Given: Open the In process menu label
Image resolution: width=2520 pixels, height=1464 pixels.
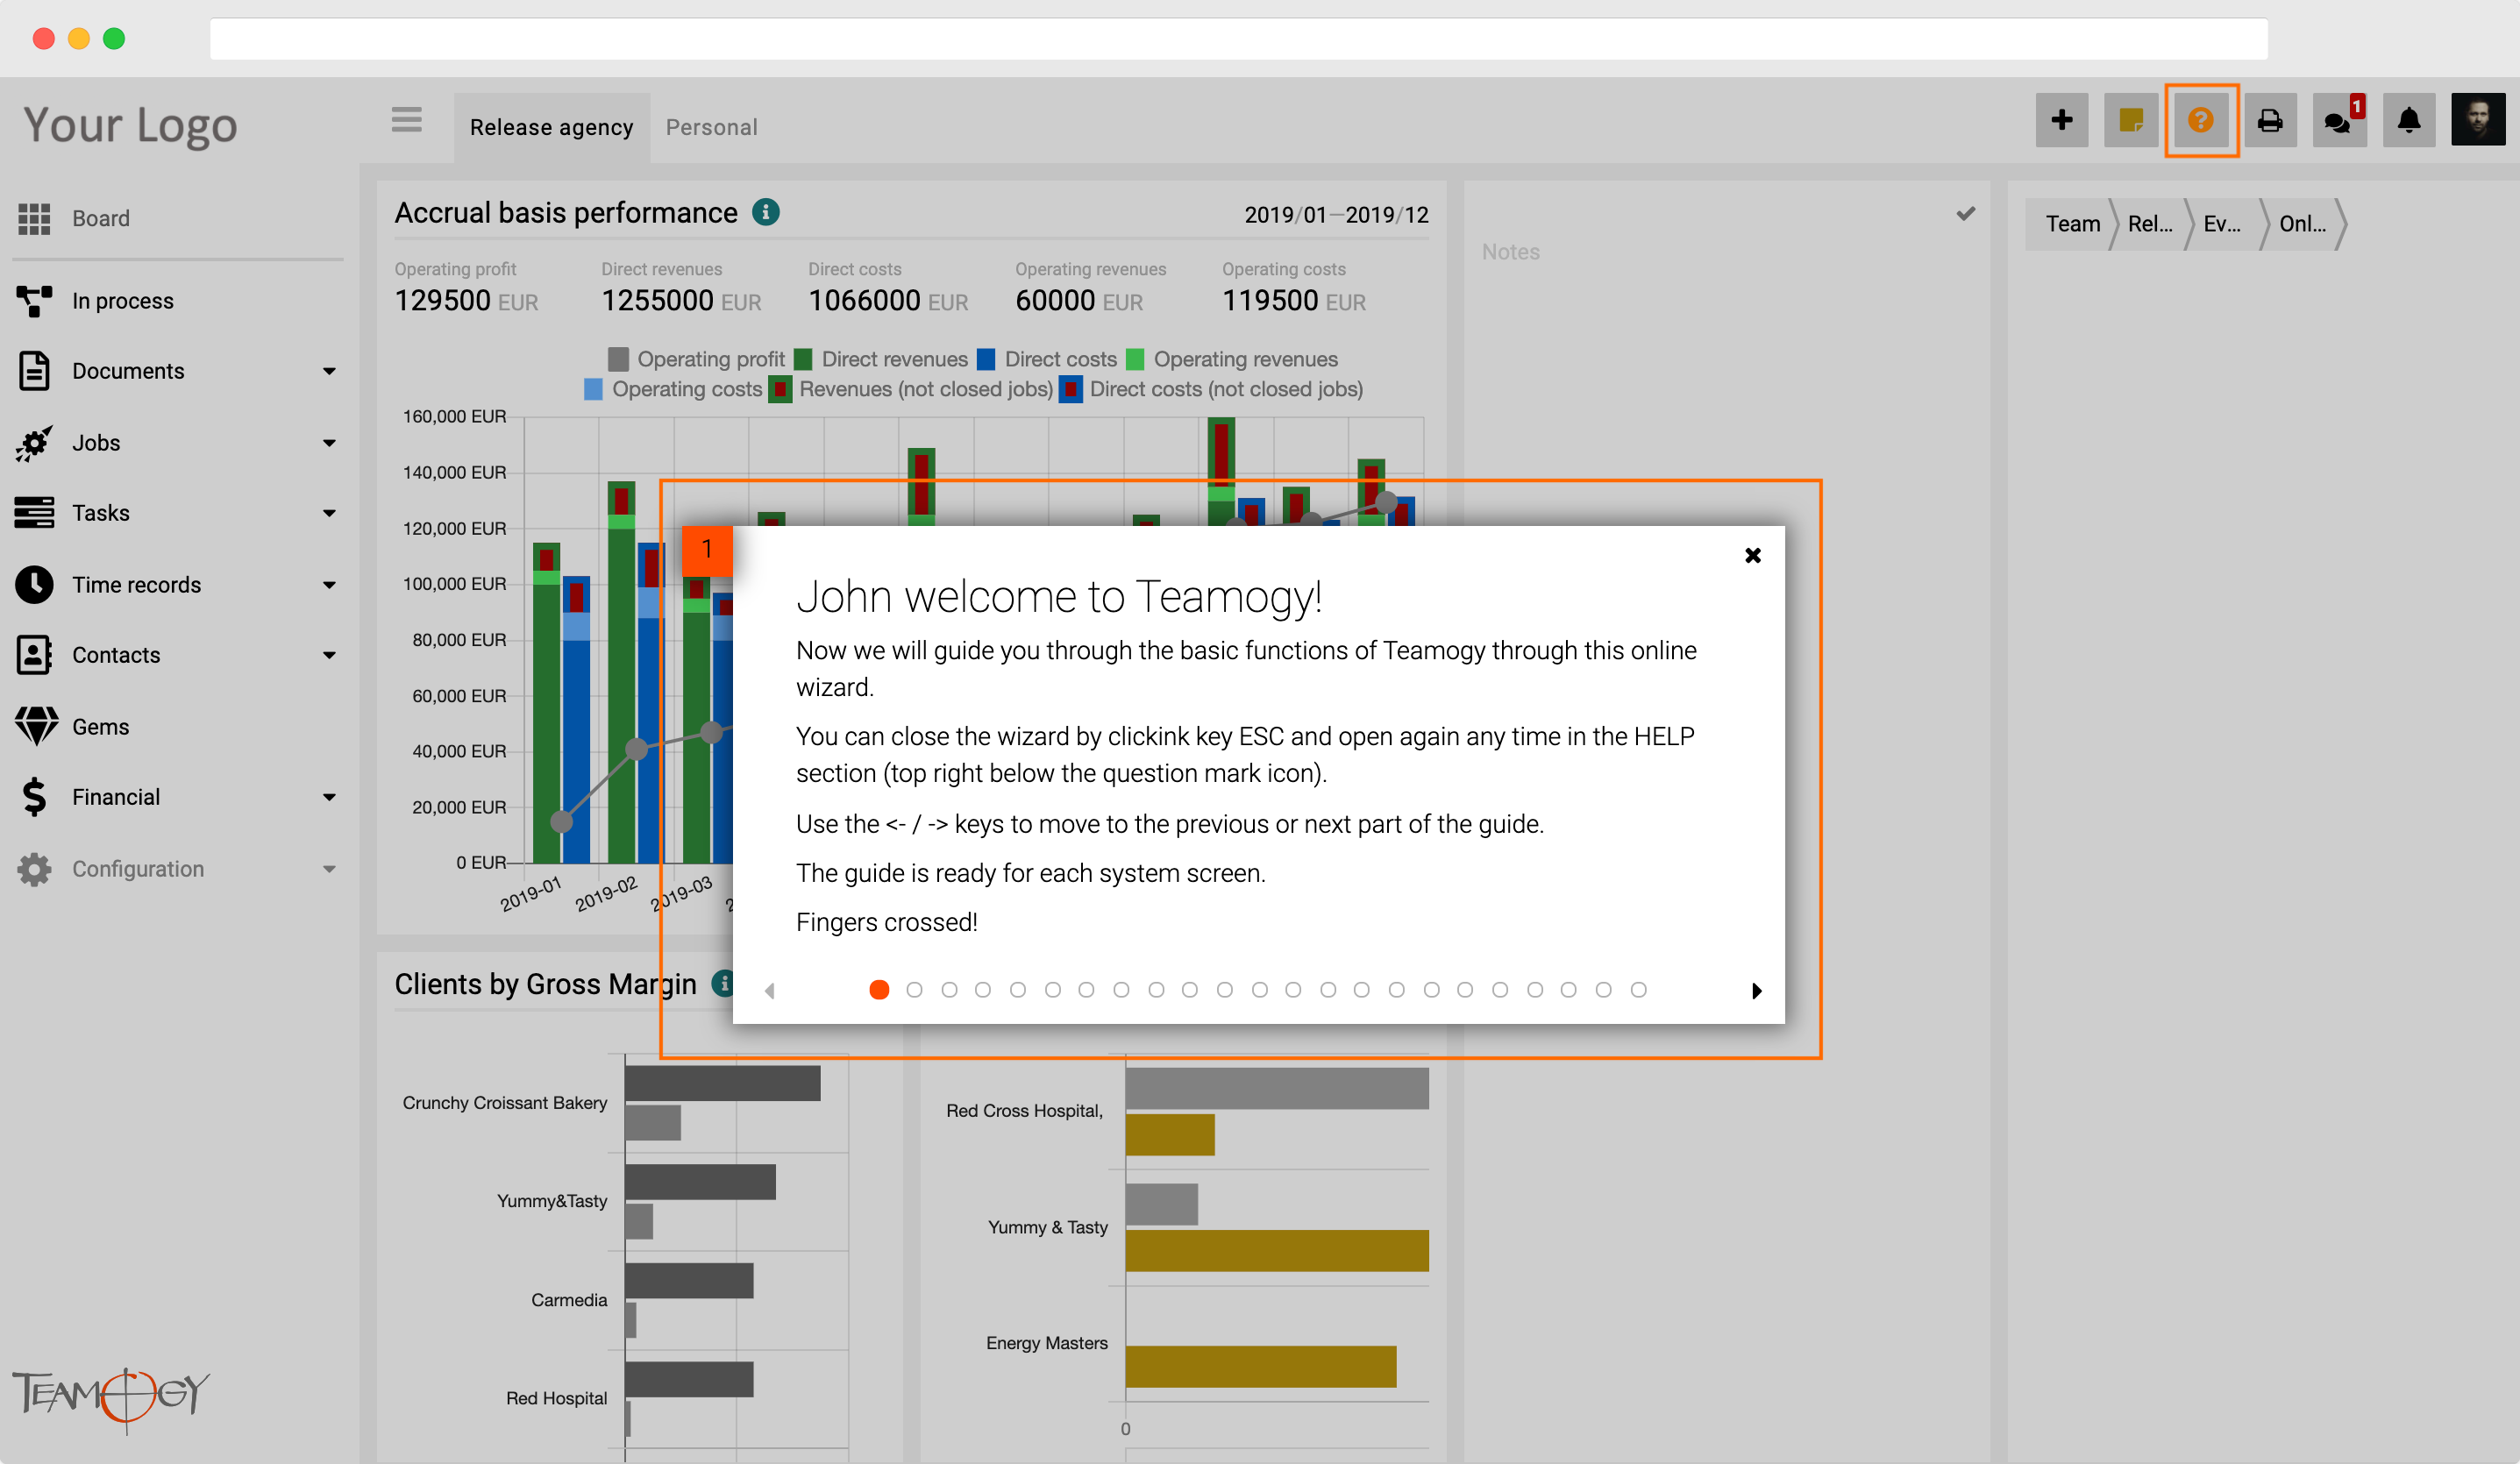Looking at the screenshot, I should [123, 300].
